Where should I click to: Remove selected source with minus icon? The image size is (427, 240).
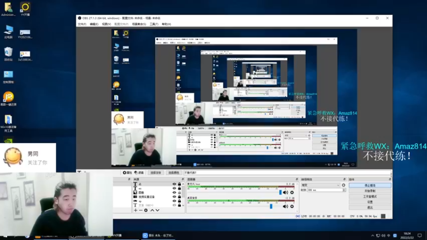(x=141, y=210)
